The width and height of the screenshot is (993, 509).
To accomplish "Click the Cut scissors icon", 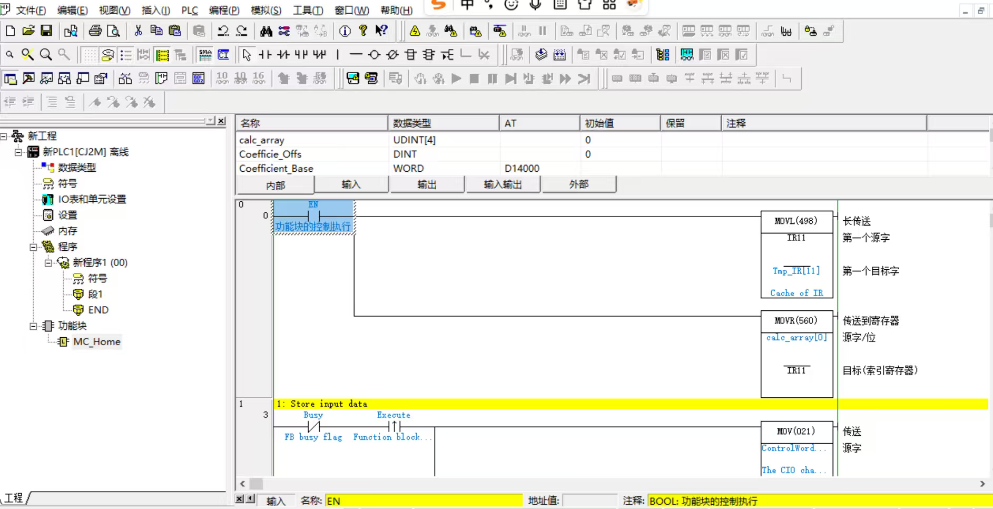I will (x=138, y=31).
